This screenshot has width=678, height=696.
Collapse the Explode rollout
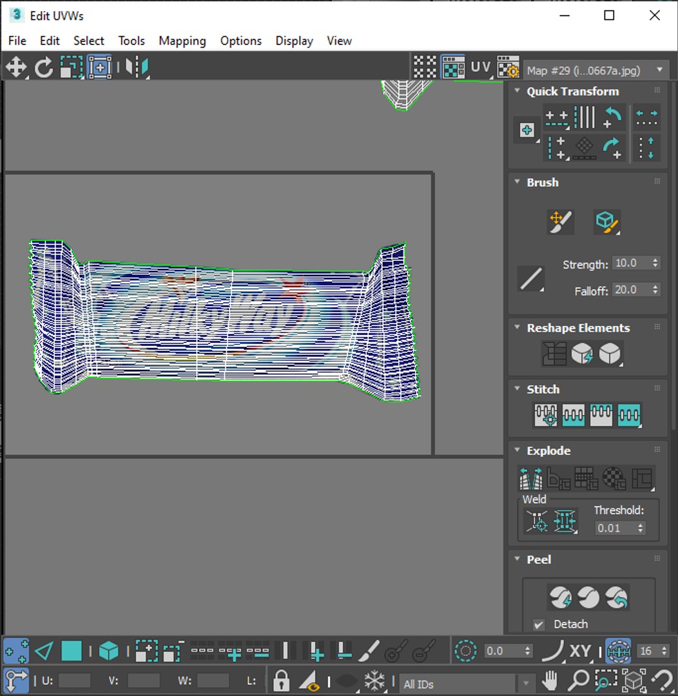(517, 450)
